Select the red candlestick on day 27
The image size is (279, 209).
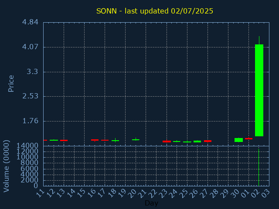point(208,141)
